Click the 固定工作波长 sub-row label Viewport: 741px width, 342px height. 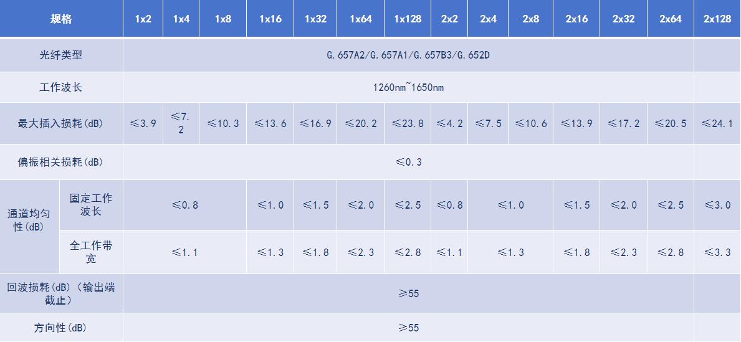pos(91,205)
